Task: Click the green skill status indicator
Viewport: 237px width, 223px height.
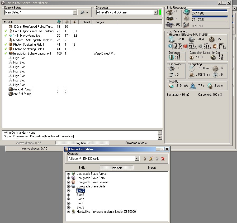Action: pyautogui.click(x=160, y=12)
